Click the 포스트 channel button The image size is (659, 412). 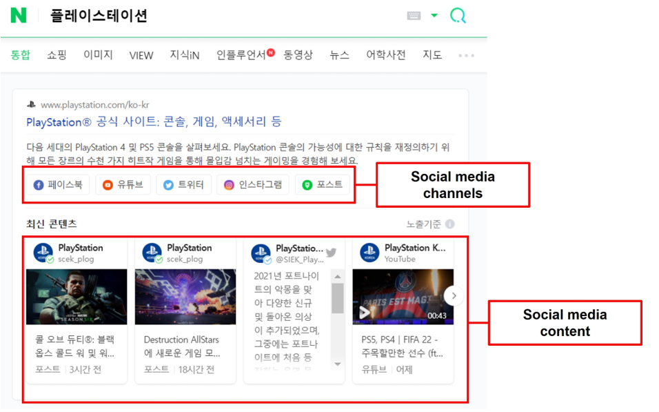pos(323,185)
